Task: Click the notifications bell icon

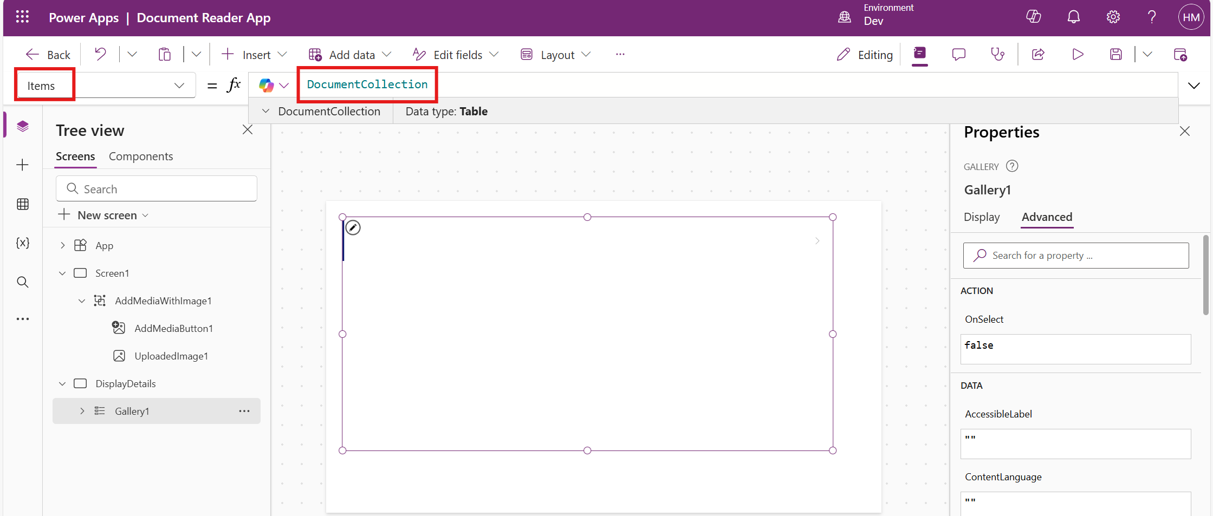Action: coord(1073,17)
